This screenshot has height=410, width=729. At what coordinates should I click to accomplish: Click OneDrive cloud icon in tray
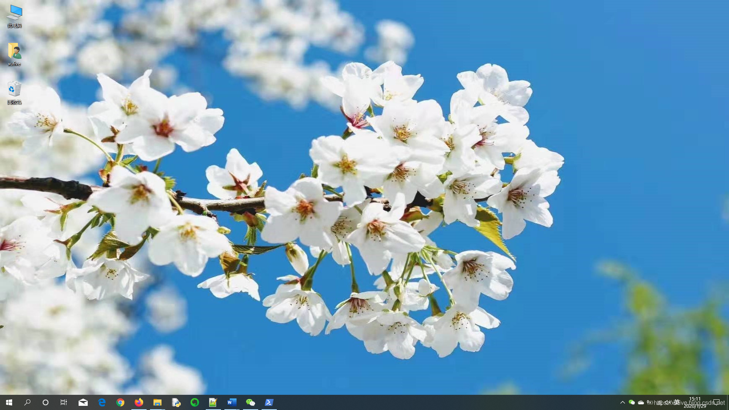click(641, 402)
